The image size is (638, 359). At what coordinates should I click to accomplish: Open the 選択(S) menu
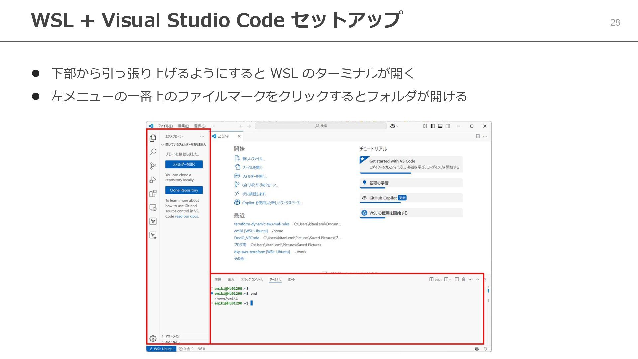pos(200,126)
